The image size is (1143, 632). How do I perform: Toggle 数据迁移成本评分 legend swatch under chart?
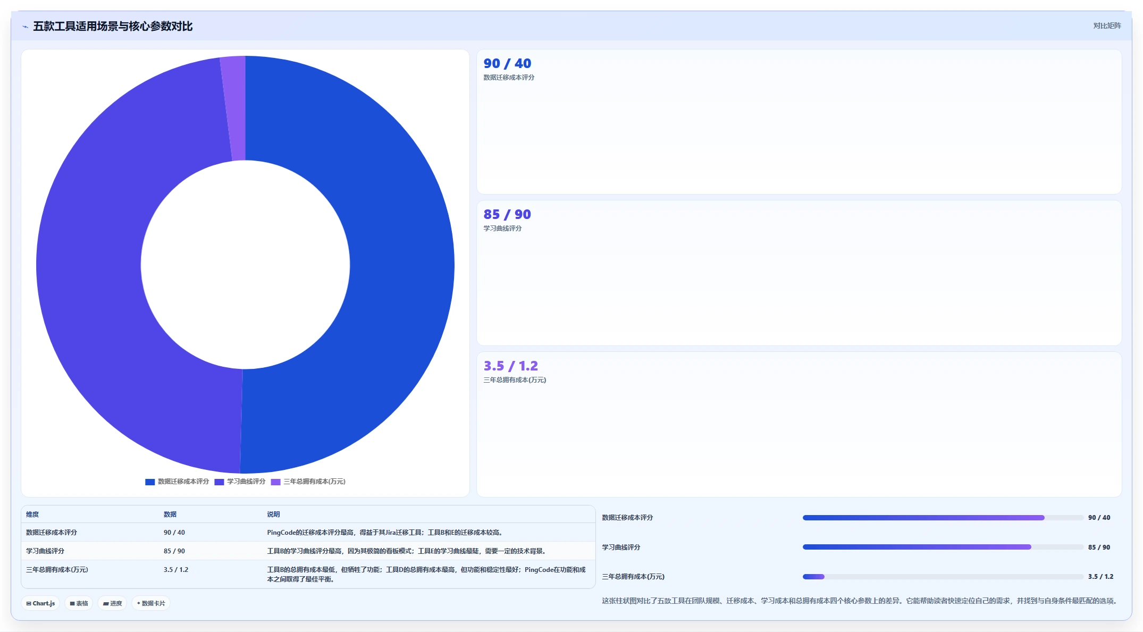(150, 482)
